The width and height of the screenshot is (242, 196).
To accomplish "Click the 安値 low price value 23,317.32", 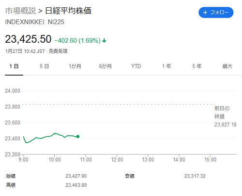I will point(195,176).
